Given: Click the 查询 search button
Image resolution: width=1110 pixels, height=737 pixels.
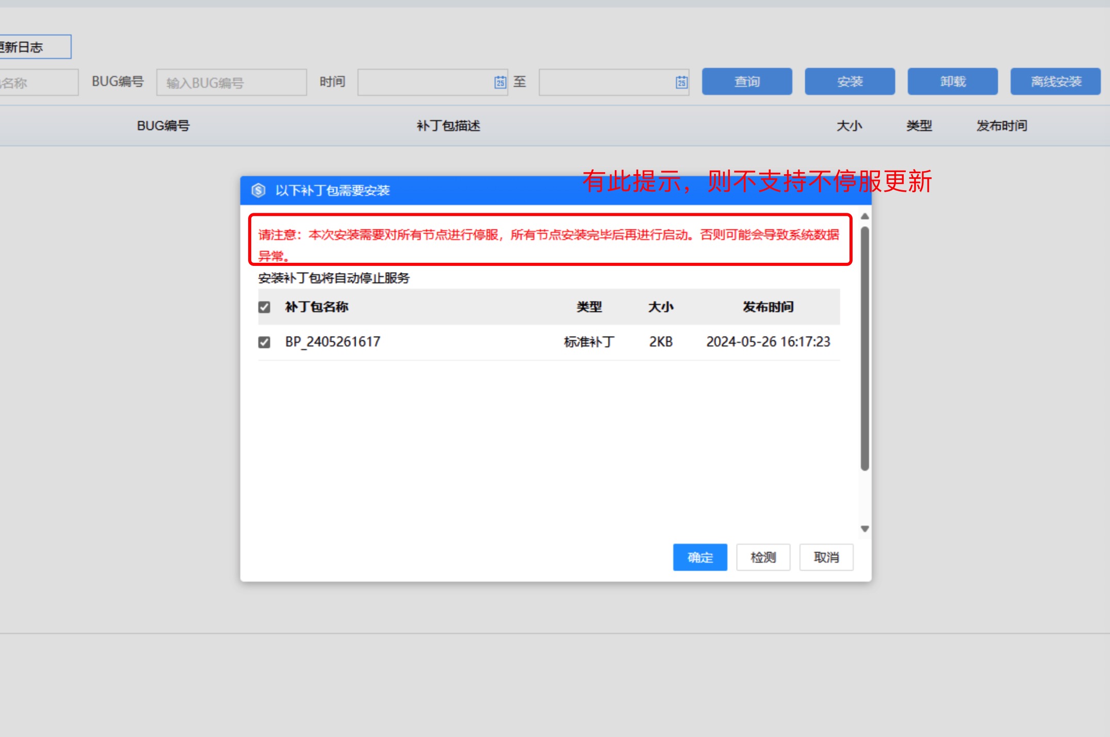Looking at the screenshot, I should [x=746, y=81].
